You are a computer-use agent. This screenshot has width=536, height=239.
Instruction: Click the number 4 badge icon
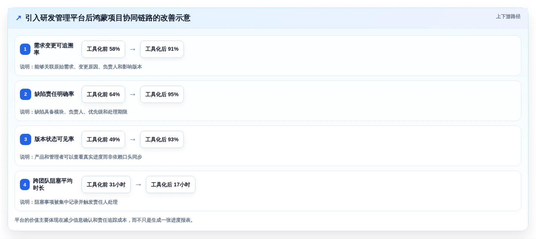point(25,185)
